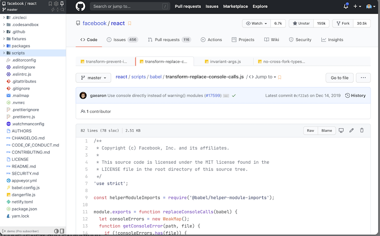
Task: Switch to the repository Pull requests tab
Action: pos(169,40)
